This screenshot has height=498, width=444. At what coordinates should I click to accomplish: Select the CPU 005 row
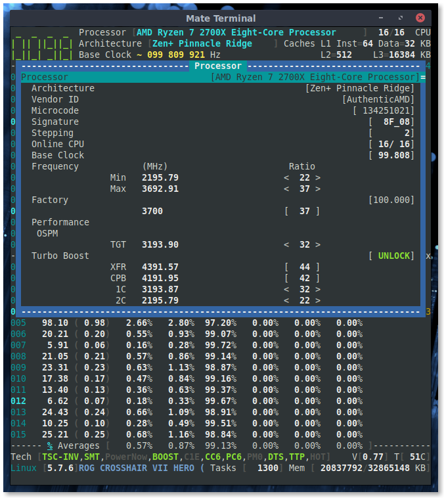[187, 323]
